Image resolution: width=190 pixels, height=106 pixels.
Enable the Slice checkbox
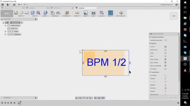tap(165, 56)
